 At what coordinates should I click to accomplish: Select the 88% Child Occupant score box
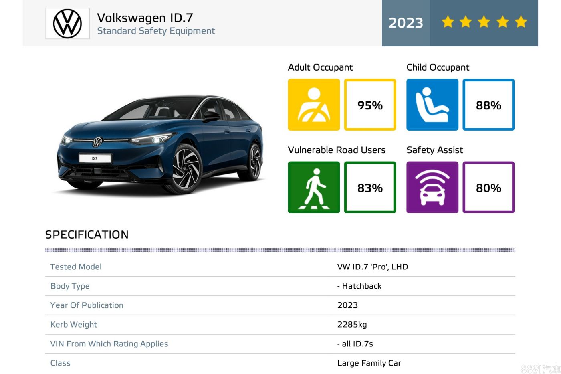(488, 105)
